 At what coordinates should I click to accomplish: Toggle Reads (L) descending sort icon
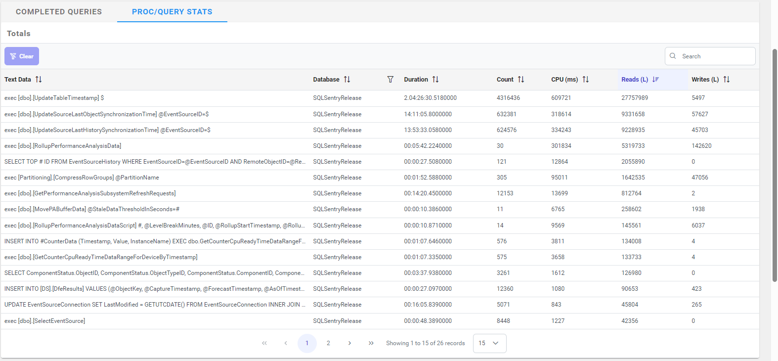tap(655, 80)
